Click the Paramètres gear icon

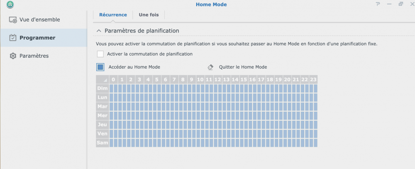click(13, 56)
